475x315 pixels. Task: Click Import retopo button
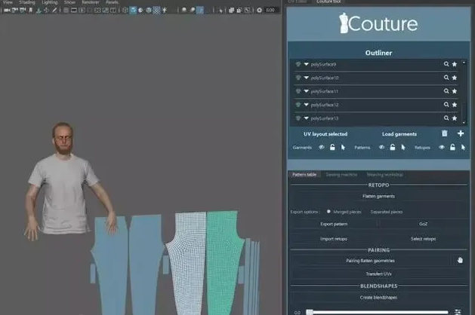click(x=334, y=239)
